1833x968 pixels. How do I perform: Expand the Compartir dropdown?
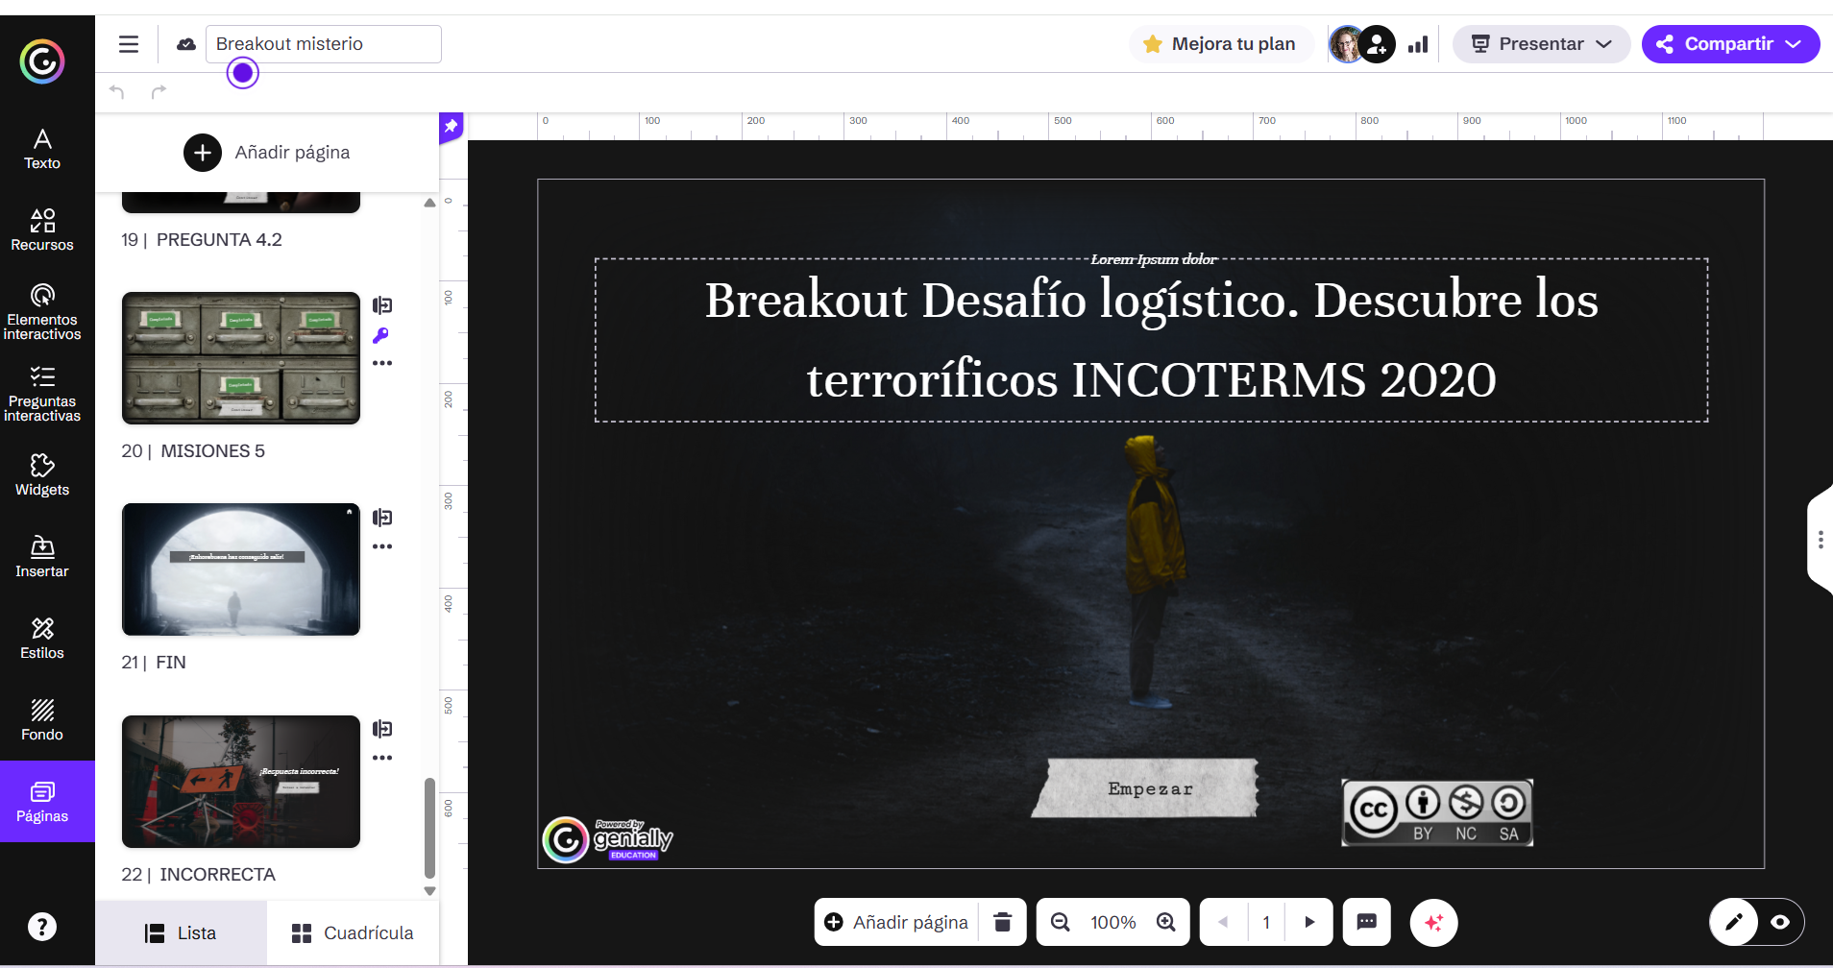coord(1793,44)
